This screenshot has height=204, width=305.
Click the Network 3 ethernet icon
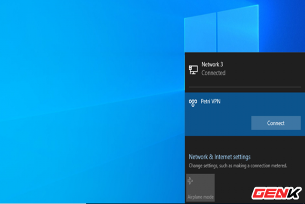click(193, 70)
